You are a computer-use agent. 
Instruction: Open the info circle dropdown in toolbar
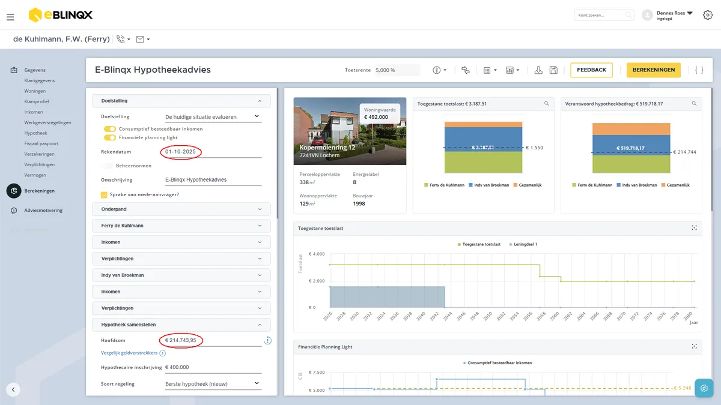(440, 70)
